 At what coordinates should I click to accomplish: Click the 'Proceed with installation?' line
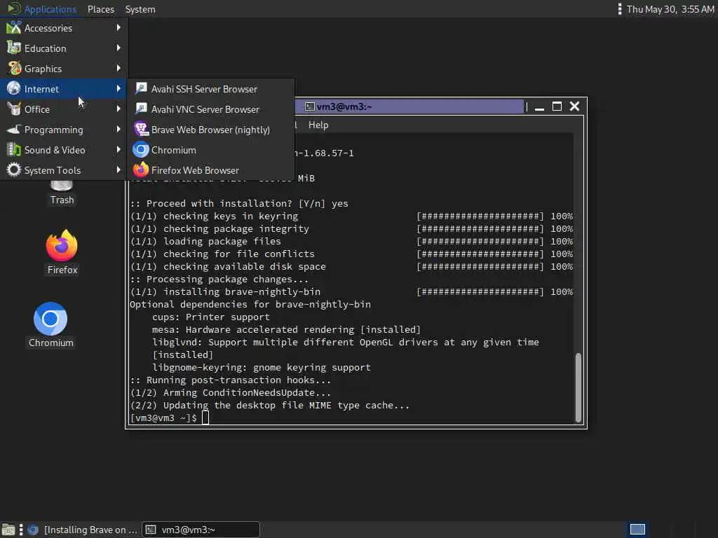[x=239, y=204]
